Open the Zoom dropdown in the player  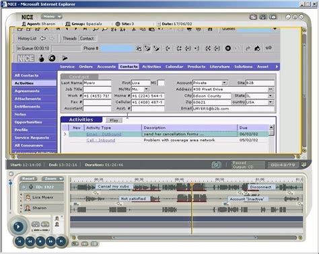pos(52,179)
